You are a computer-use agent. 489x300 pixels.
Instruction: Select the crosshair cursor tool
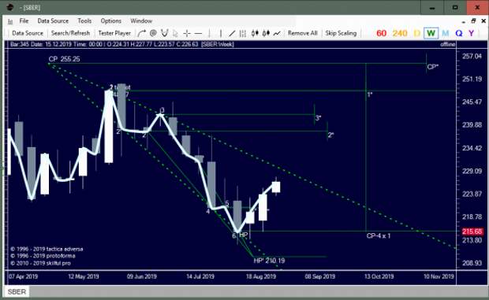[x=187, y=33]
